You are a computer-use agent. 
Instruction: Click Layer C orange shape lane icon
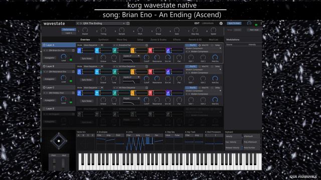[132, 93]
